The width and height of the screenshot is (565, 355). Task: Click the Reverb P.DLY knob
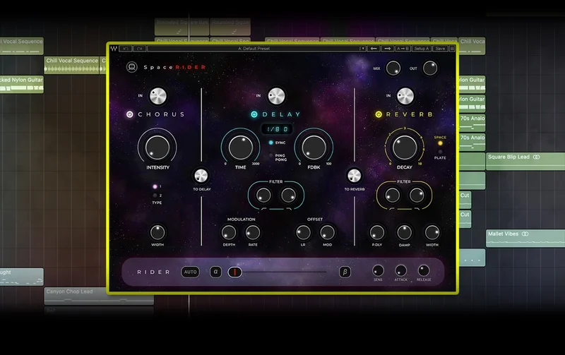click(377, 233)
